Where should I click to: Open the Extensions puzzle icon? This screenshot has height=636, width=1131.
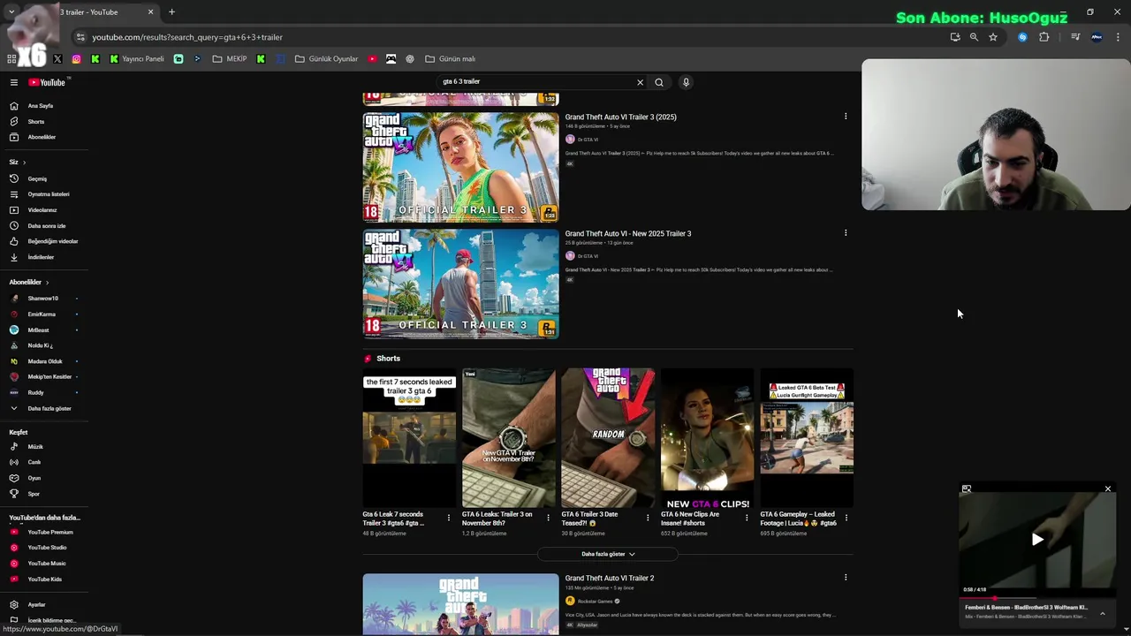tap(1044, 37)
